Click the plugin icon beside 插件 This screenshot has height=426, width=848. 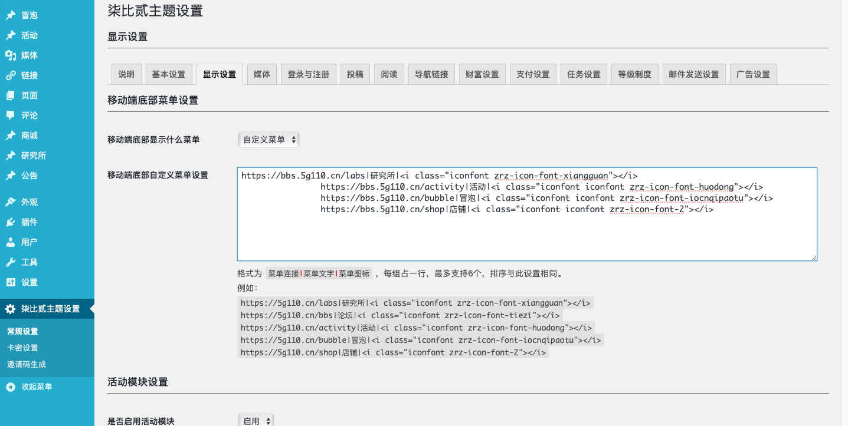(11, 222)
